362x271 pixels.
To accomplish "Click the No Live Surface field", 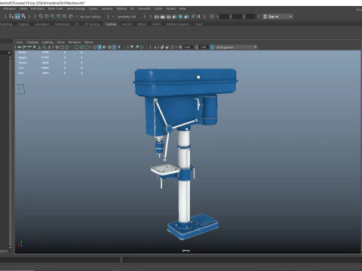I will (90, 17).
